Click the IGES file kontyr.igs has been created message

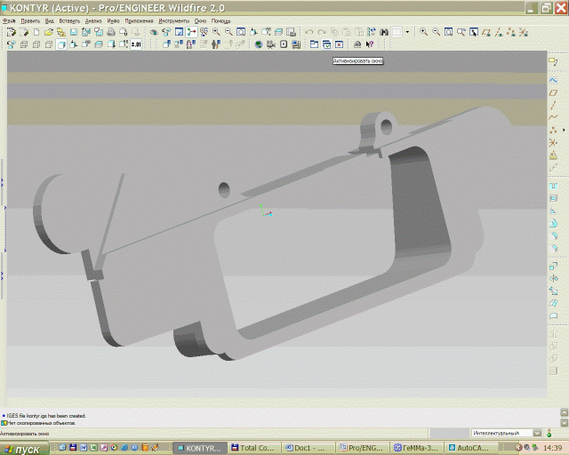46,416
